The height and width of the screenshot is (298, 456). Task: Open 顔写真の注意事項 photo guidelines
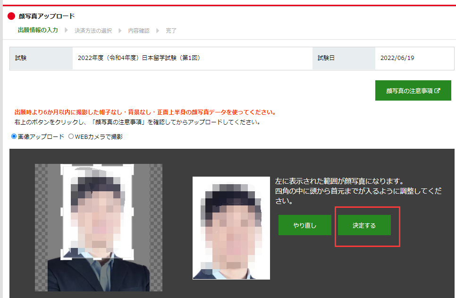[x=413, y=91]
